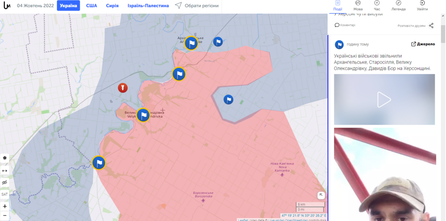Zoom in the map with plus
Screen dimensions: 446x221
tap(5, 206)
